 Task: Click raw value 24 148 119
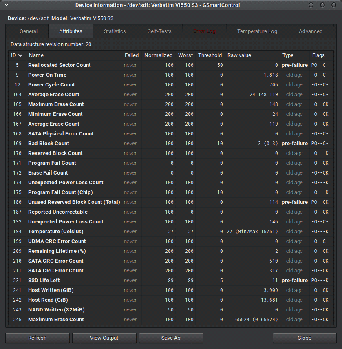click(x=264, y=95)
